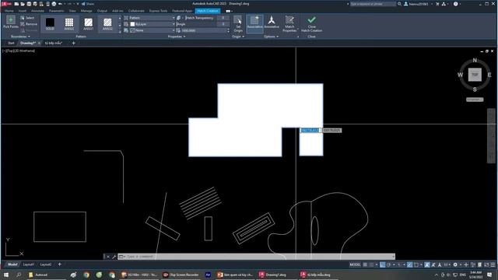Open the Drawing1.dwg taskbar item
The image size is (498, 280).
click(x=273, y=275)
